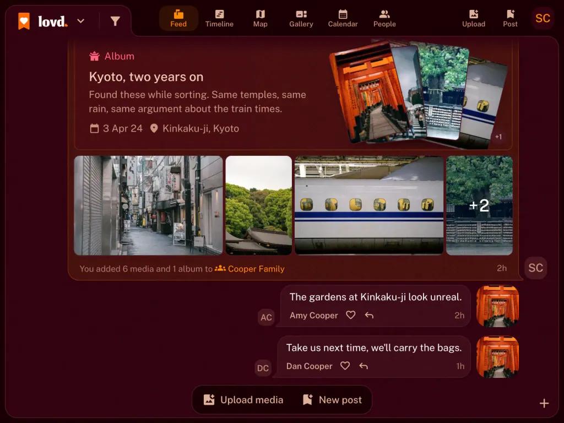The height and width of the screenshot is (423, 564).
Task: Click the plus button at bottom right
Action: point(544,403)
